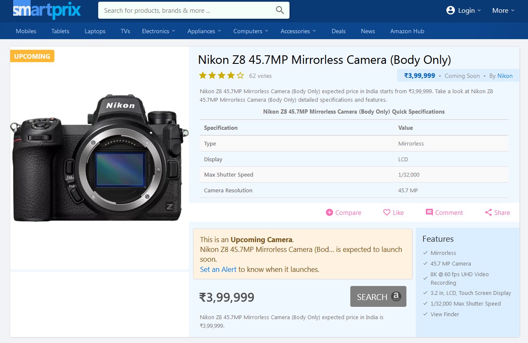Follow the Nikon brand link
This screenshot has height=343, width=528.
click(505, 76)
